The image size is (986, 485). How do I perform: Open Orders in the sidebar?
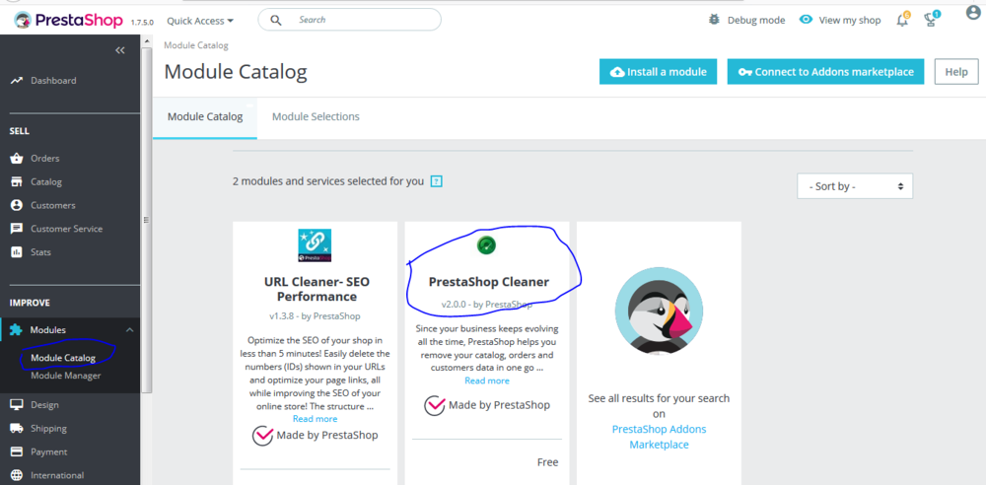coord(44,158)
